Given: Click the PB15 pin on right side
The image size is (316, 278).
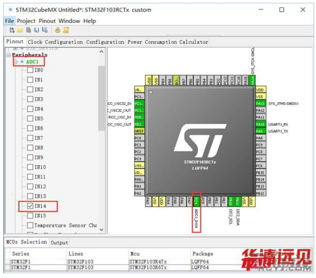Looking at the screenshot, I should (x=261, y=172).
